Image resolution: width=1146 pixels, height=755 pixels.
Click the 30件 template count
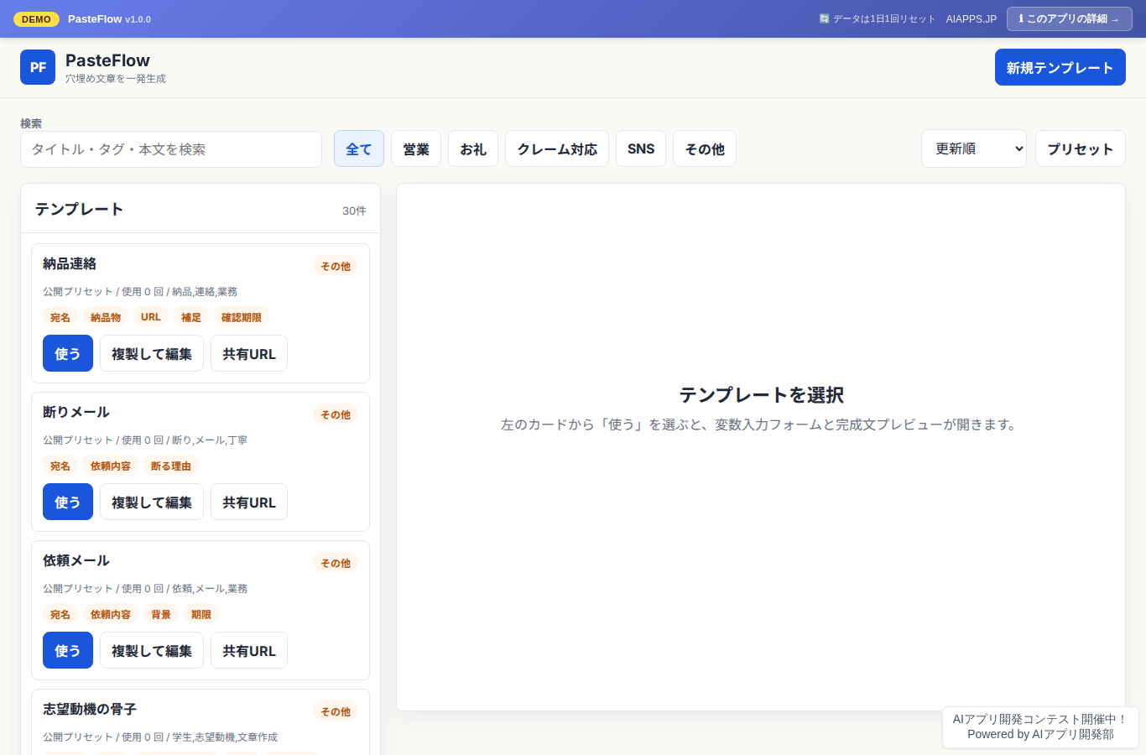click(354, 211)
